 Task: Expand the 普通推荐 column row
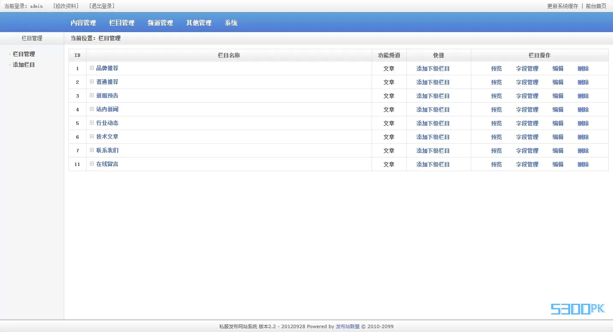pyautogui.click(x=92, y=82)
